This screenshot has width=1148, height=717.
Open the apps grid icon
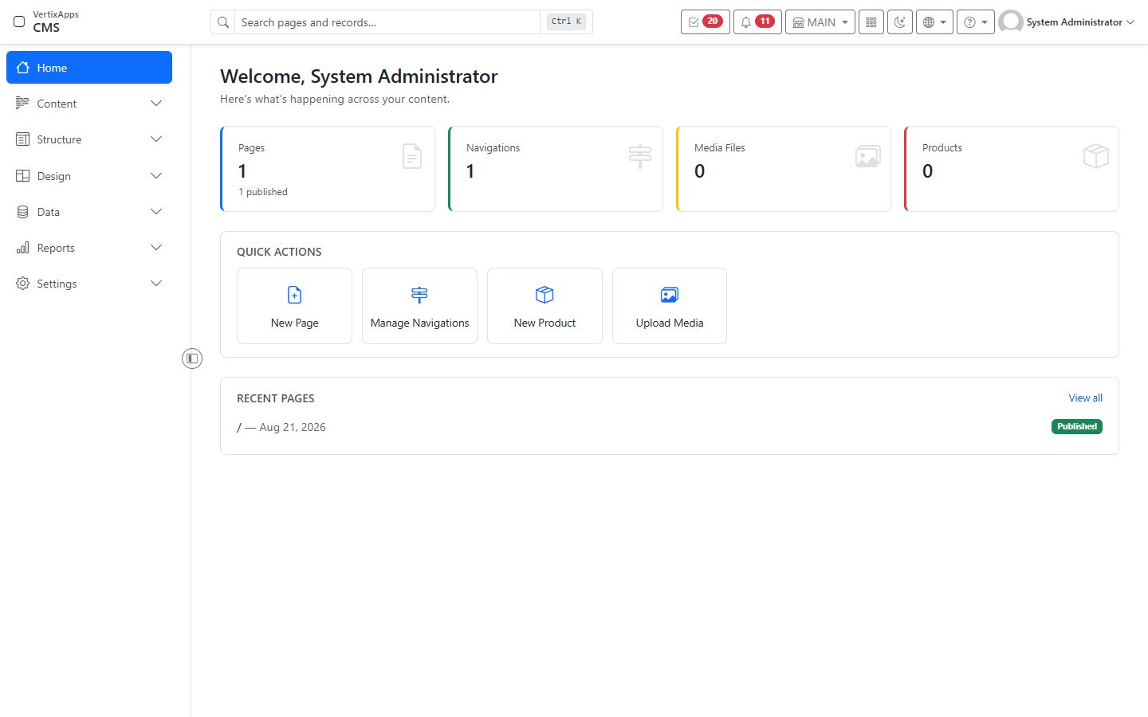(x=871, y=22)
